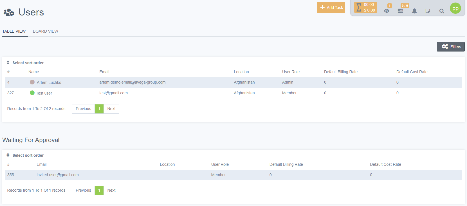Open the notifications bell
Viewport: 467px width, 206px height.
(x=414, y=11)
